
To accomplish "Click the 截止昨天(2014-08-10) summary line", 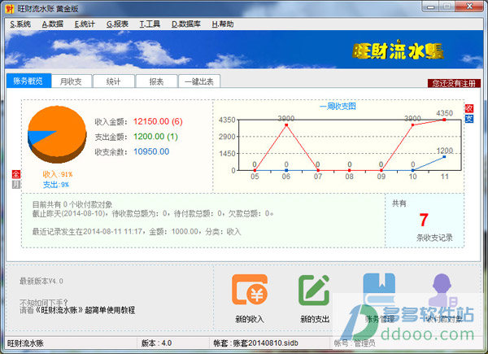I will click(x=153, y=213).
